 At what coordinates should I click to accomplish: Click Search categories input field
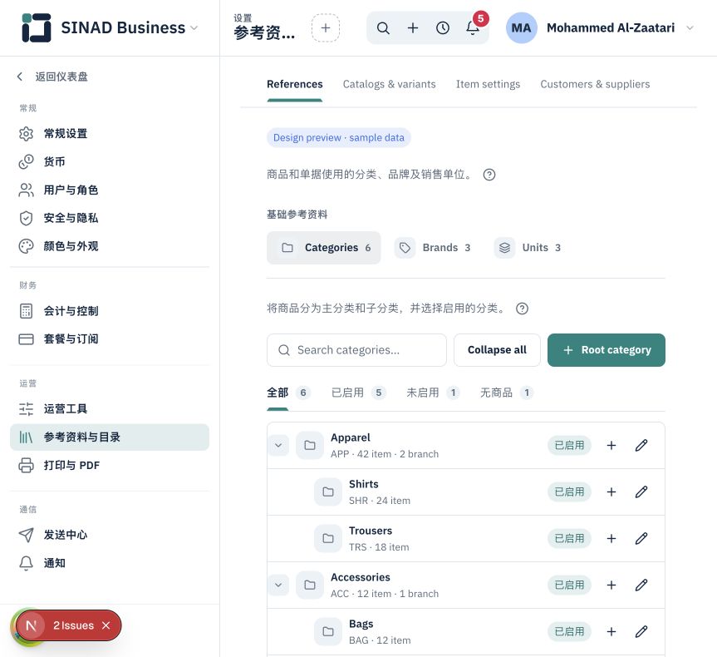tap(356, 350)
